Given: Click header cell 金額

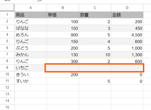Looking at the screenshot, I should (127, 15).
